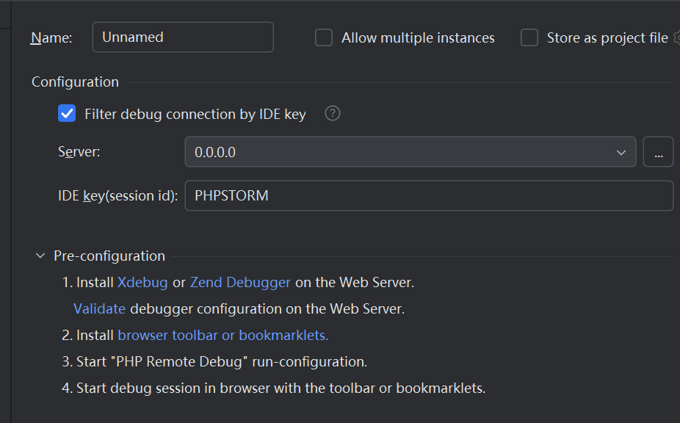Focus the Name field containing Unnamed
This screenshot has height=423, width=680.
click(x=183, y=37)
